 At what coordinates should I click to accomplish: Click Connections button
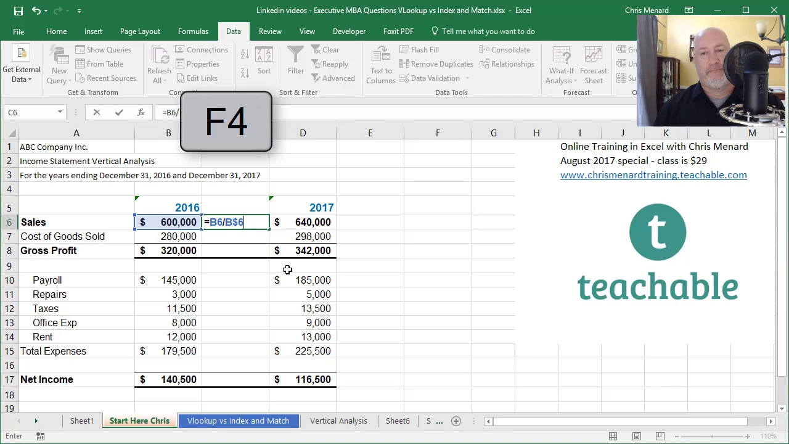(202, 50)
